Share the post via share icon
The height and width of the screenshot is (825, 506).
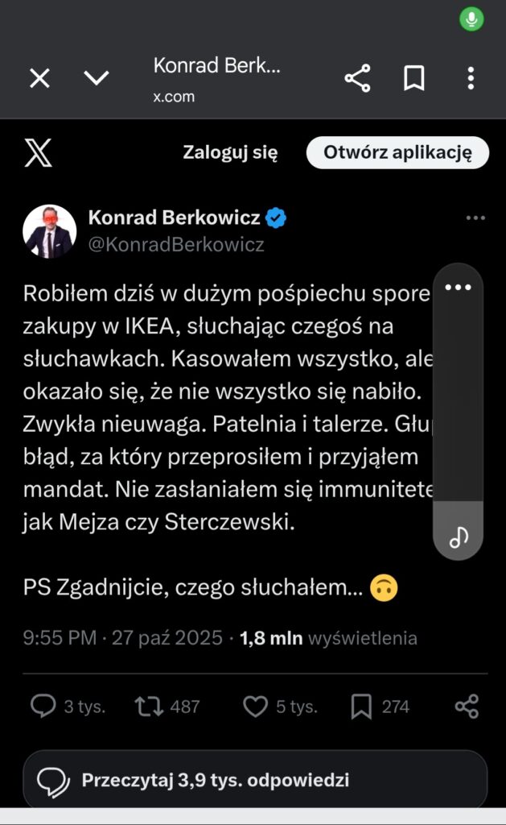pos(467,707)
